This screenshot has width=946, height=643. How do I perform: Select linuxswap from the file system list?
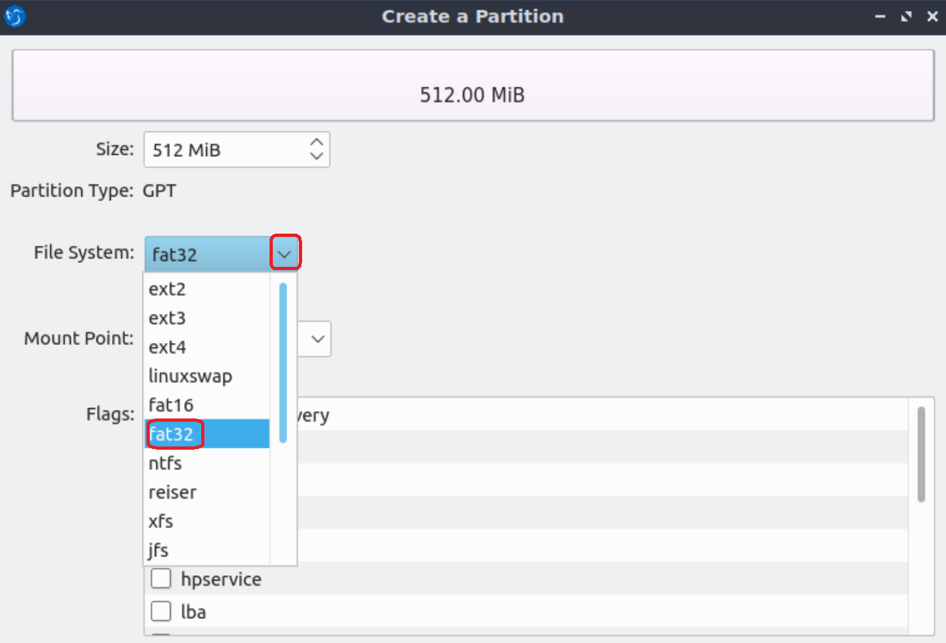[x=190, y=376]
